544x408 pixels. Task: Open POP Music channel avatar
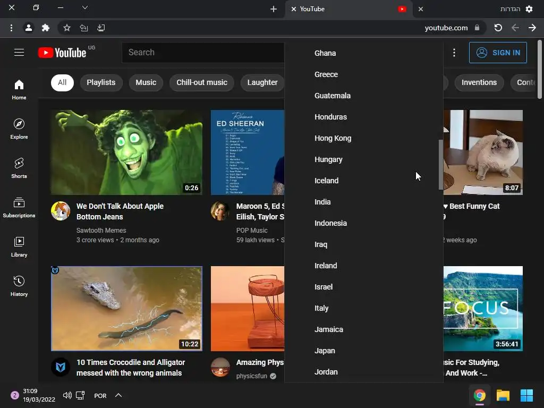[x=220, y=211]
